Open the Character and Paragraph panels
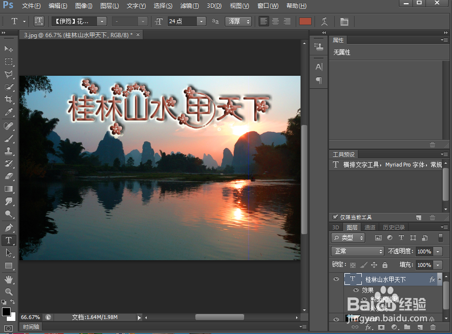 point(344,21)
